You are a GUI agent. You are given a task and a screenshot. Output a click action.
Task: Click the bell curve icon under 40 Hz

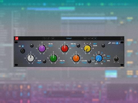tap(51, 46)
